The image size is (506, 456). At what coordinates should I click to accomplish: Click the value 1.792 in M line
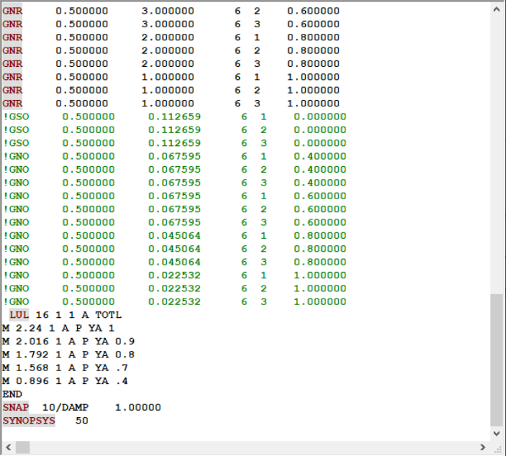coord(32,355)
